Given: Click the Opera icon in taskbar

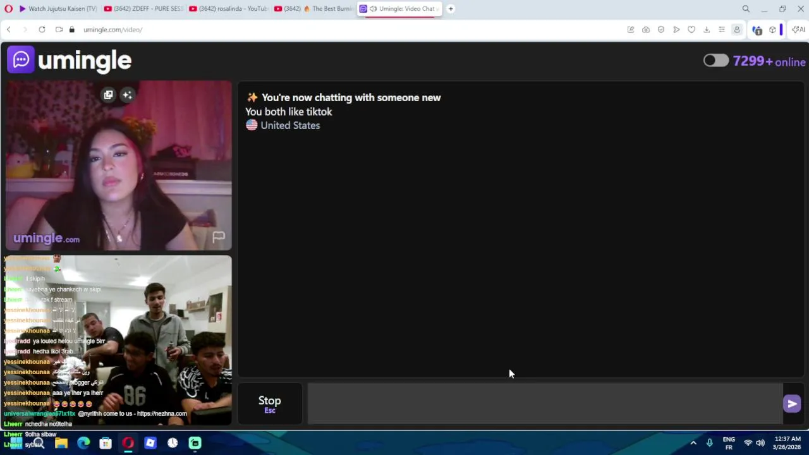Looking at the screenshot, I should coord(128,443).
